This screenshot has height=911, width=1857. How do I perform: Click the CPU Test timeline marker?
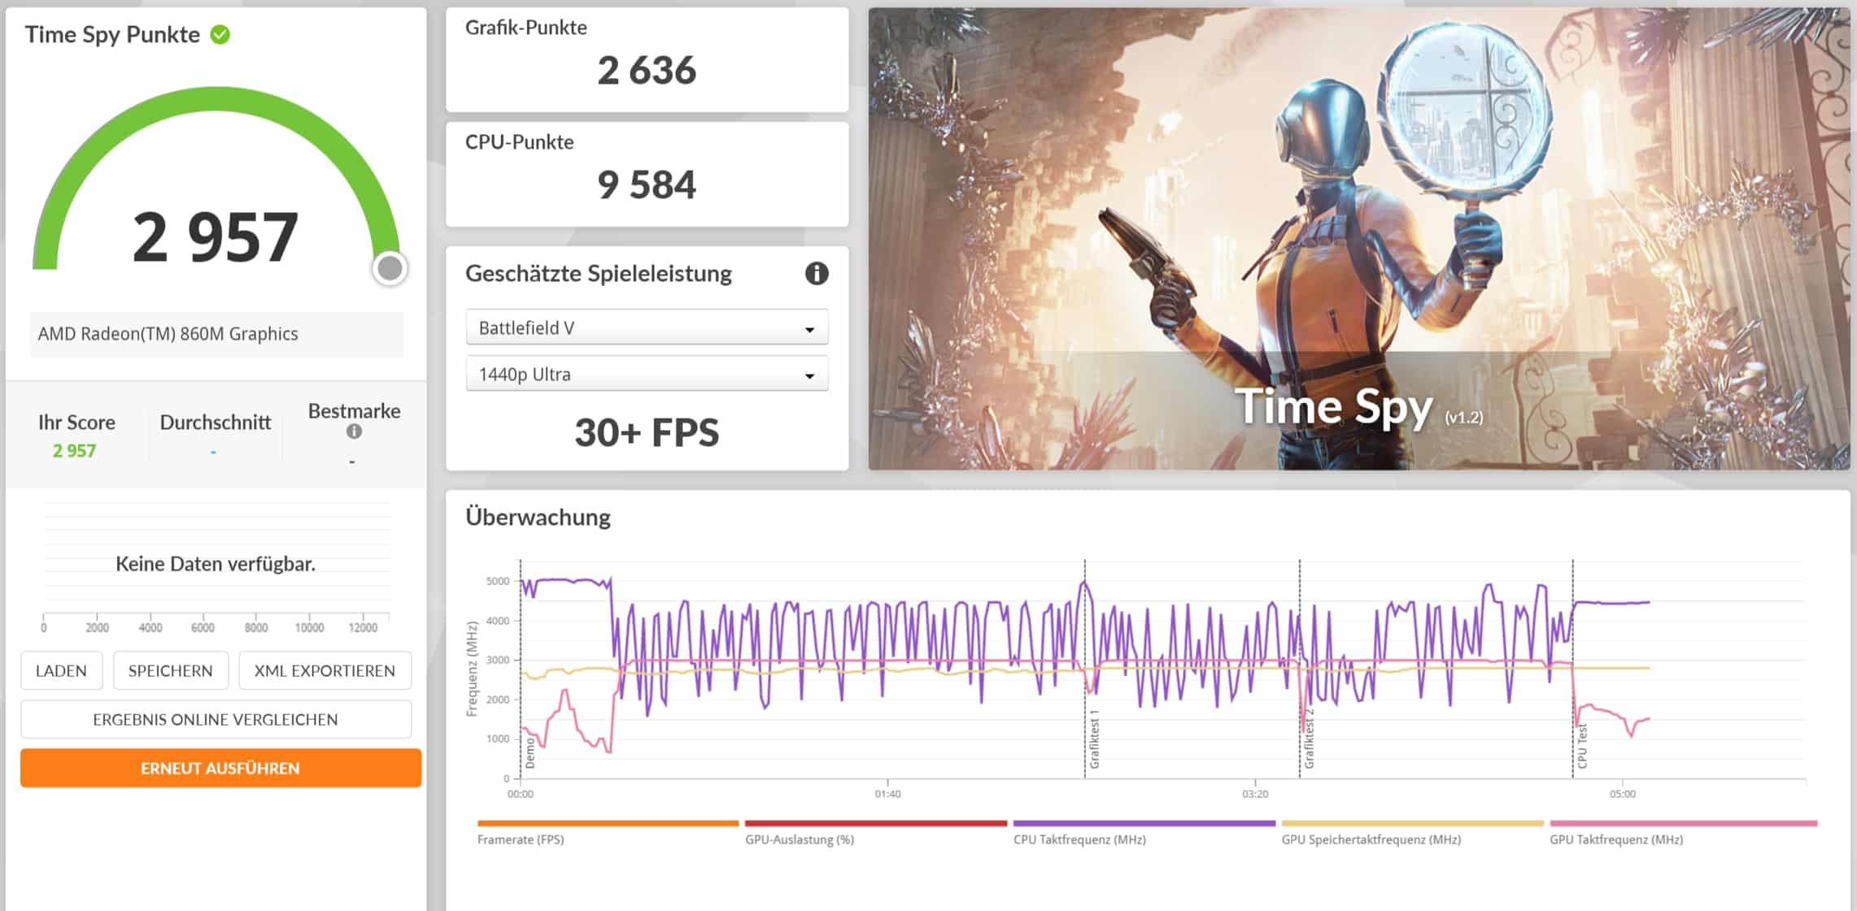[1581, 745]
